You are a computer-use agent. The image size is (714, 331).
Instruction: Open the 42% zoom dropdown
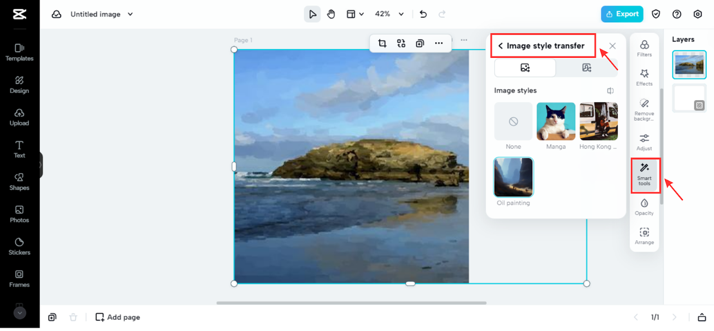click(x=389, y=14)
